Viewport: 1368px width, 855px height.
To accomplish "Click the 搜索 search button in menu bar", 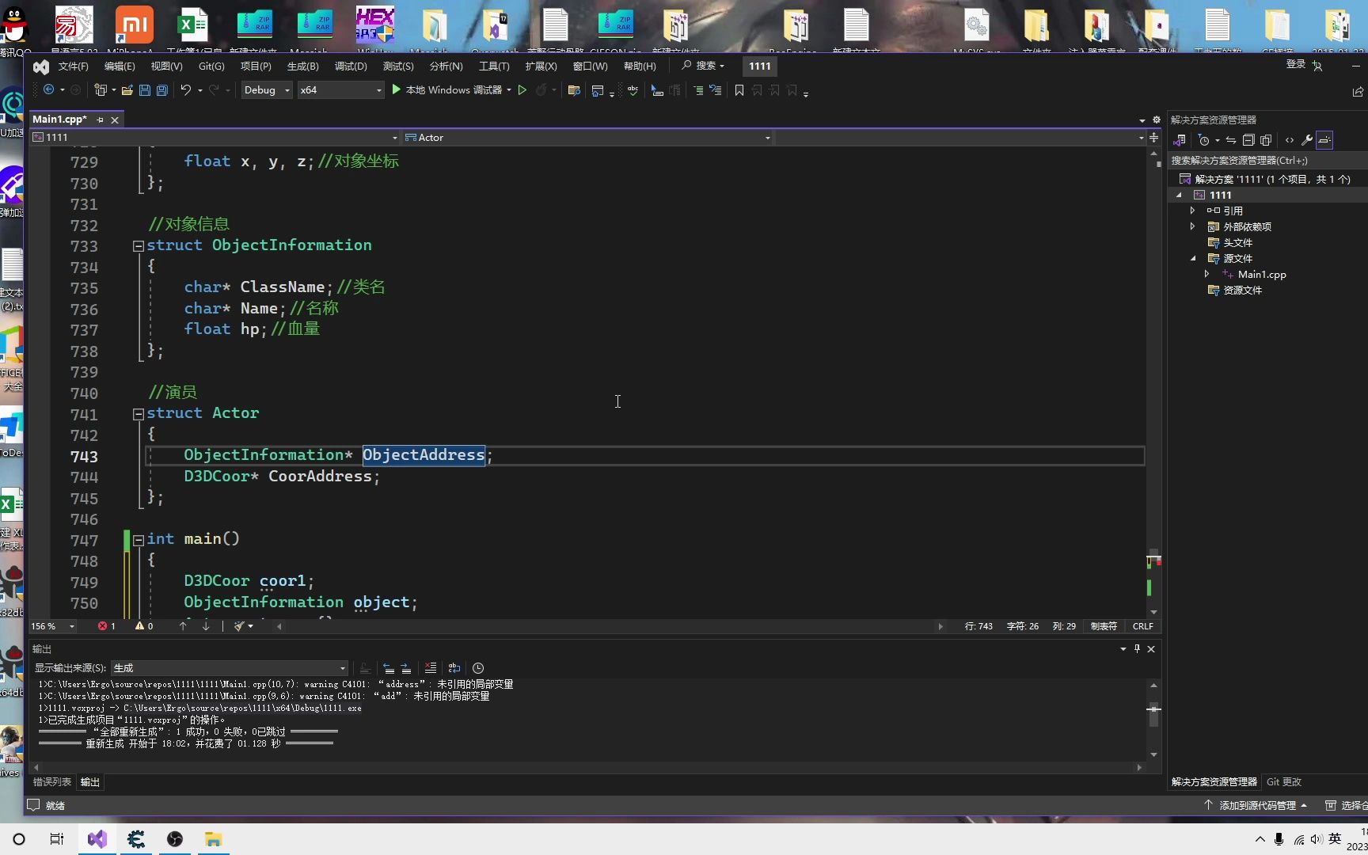I will click(703, 66).
